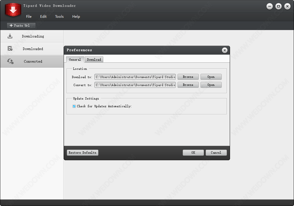Open the Convert to folder
This screenshot has width=294, height=206.
[211, 85]
